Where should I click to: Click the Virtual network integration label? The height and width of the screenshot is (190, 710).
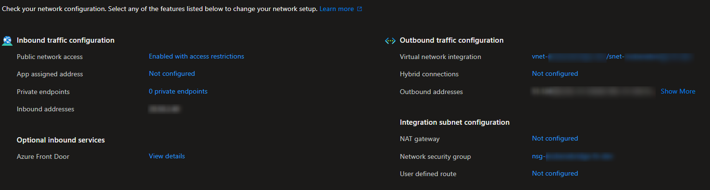point(440,57)
